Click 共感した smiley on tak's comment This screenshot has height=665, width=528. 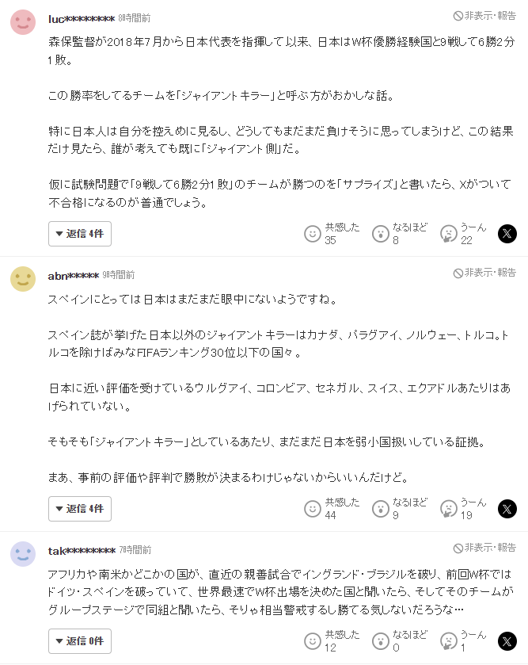(313, 640)
